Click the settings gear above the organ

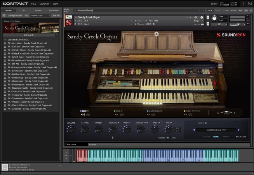[x=157, y=34]
